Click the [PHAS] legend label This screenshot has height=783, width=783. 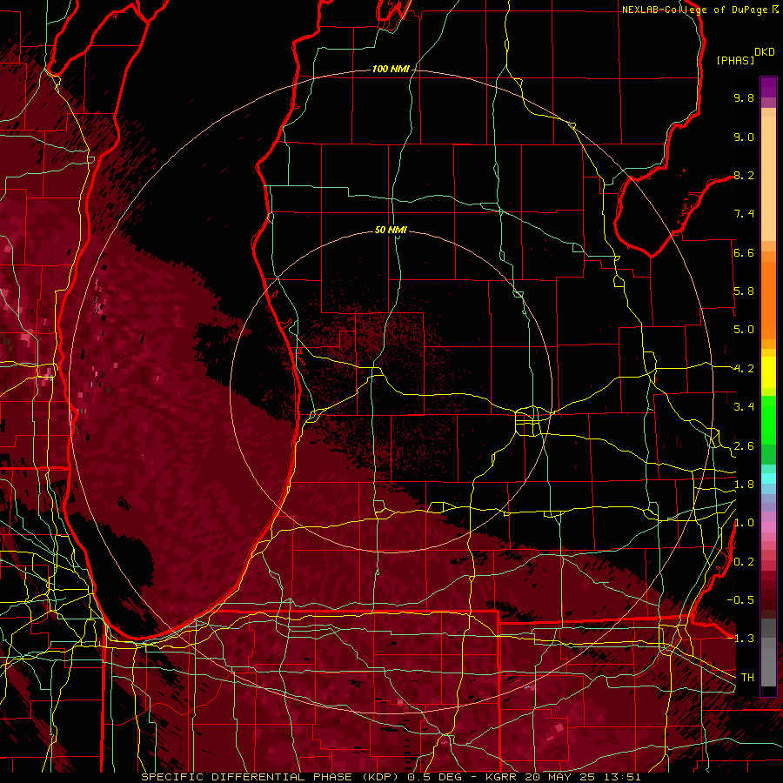735,60
